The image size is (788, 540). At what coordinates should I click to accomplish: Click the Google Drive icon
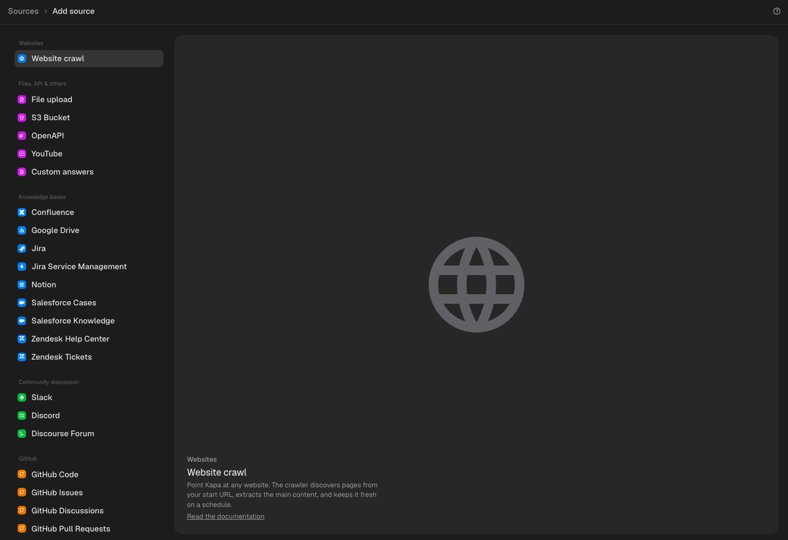pyautogui.click(x=22, y=230)
